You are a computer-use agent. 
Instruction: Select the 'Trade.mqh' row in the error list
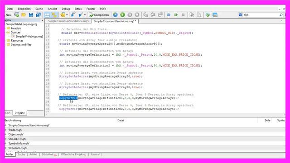145,130
